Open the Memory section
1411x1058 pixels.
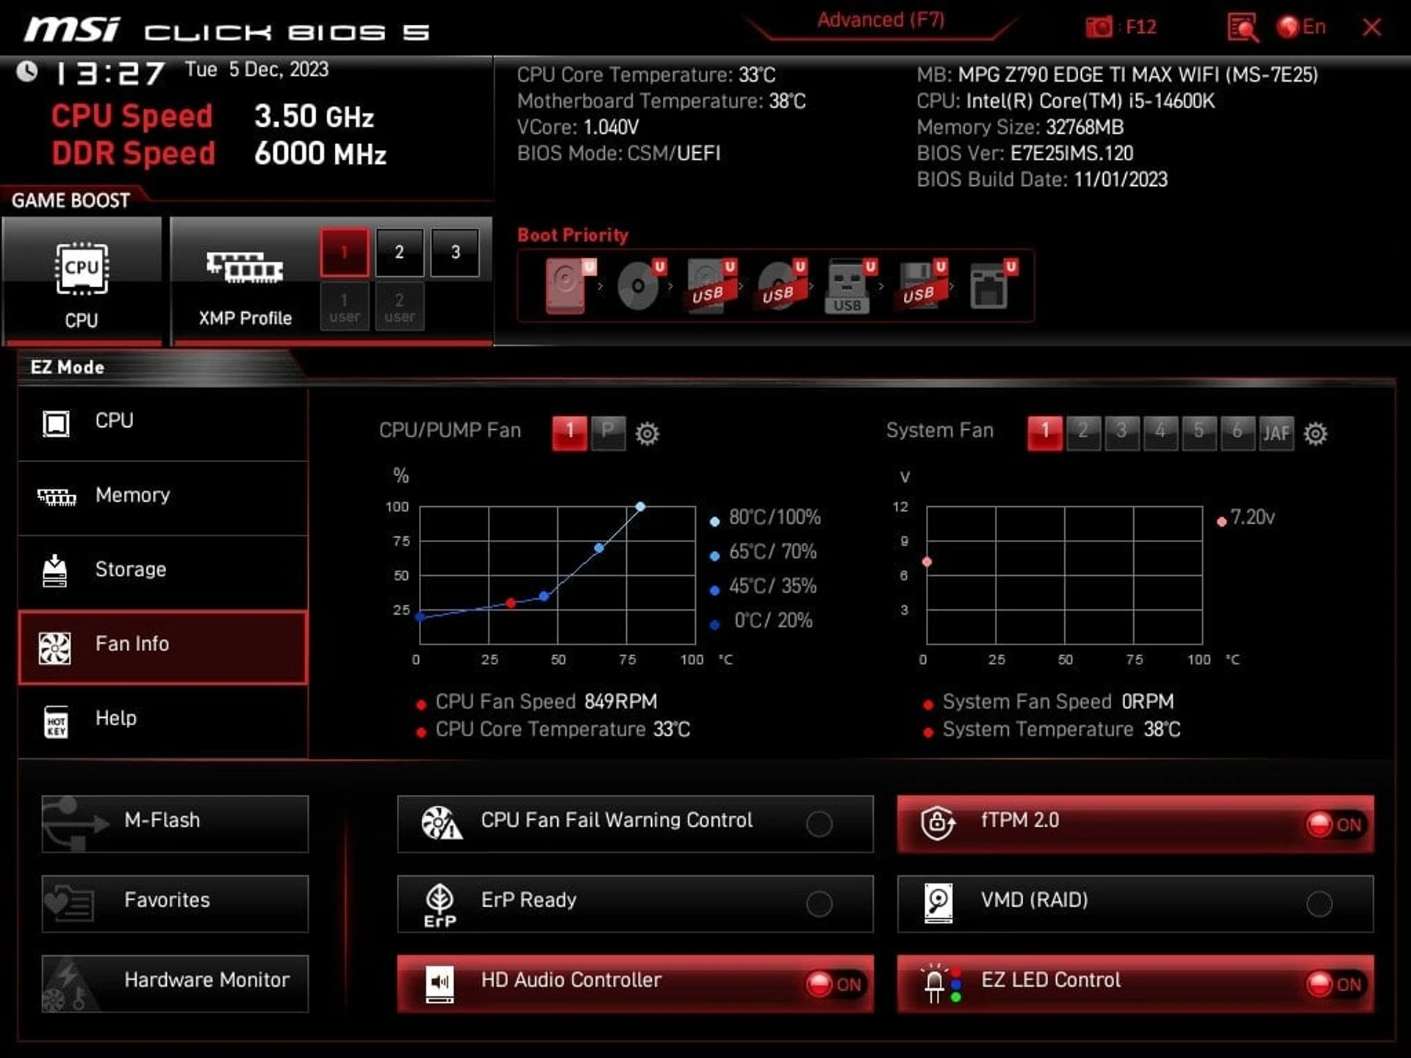pos(162,497)
